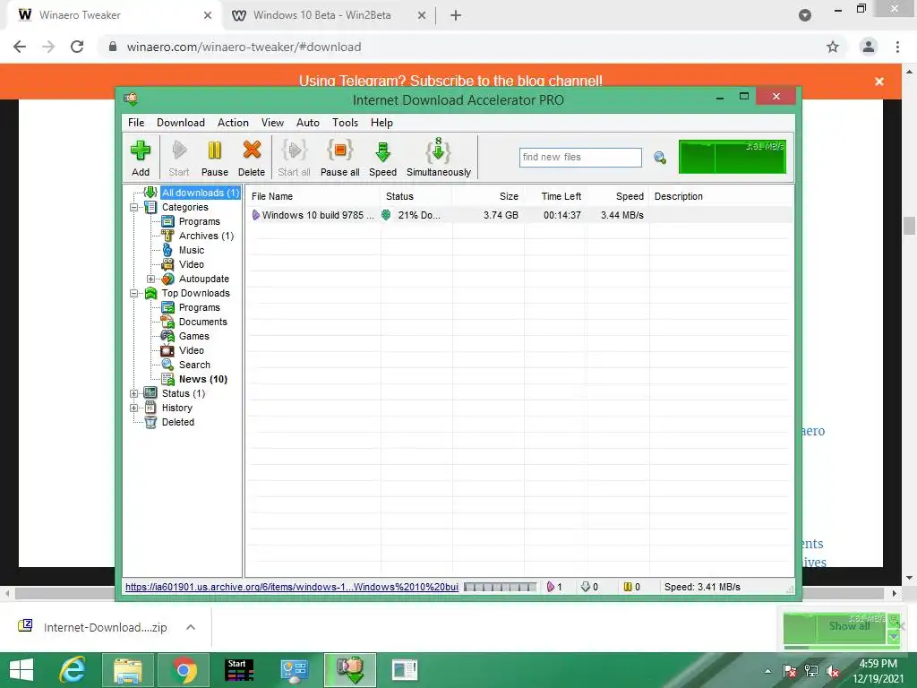
Task: Open the Download menu
Action: point(181,123)
